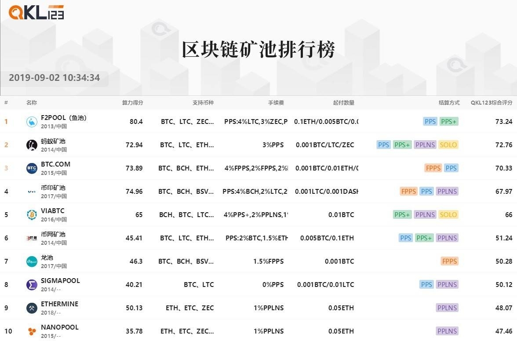Sort by 算力得分 column header
This screenshot has width=517, height=341.
point(133,102)
